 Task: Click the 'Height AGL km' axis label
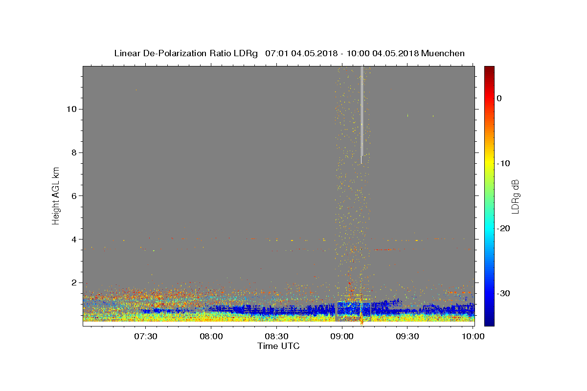56,195
